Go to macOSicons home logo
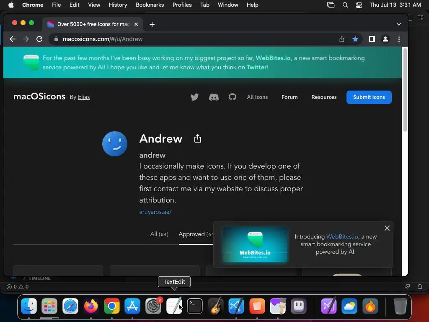This screenshot has height=322, width=429. (39, 96)
